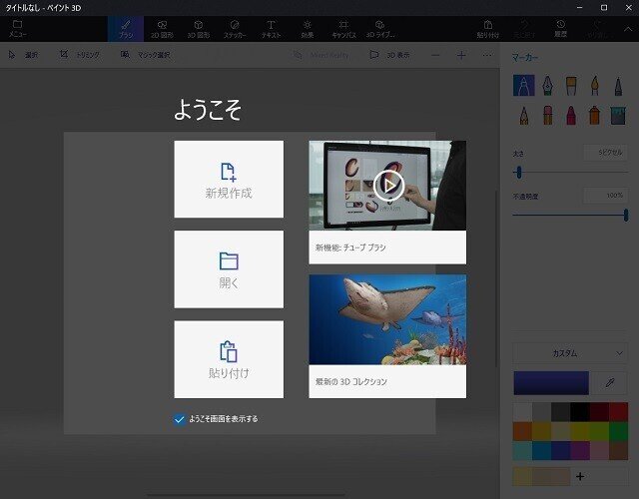The width and height of the screenshot is (639, 499).
Task: Select the pixel pen
Action: 618,85
